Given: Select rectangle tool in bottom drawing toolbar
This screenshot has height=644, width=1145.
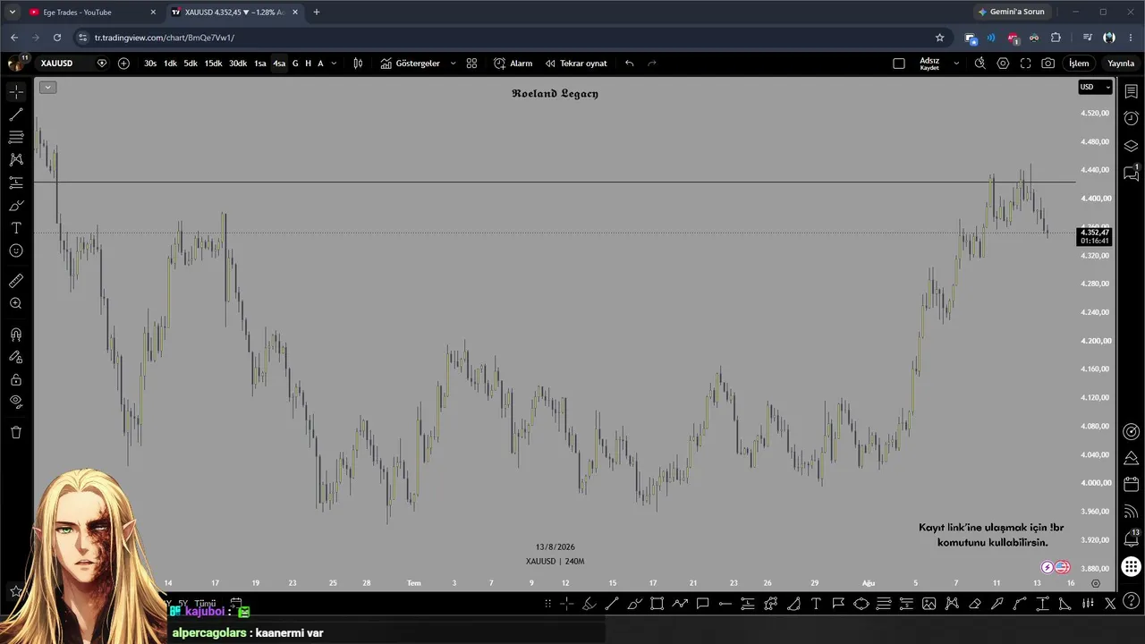Looking at the screenshot, I should tap(657, 604).
